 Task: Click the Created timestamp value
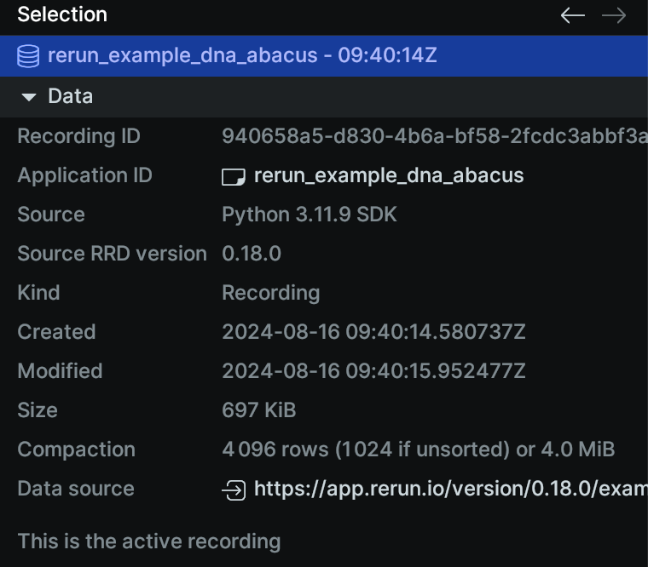[x=373, y=332]
